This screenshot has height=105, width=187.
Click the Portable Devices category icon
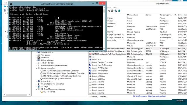tap(39, 52)
